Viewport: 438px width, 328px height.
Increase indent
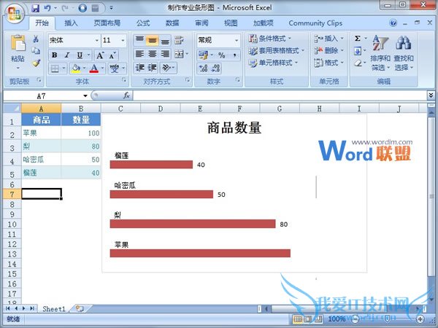(x=153, y=68)
